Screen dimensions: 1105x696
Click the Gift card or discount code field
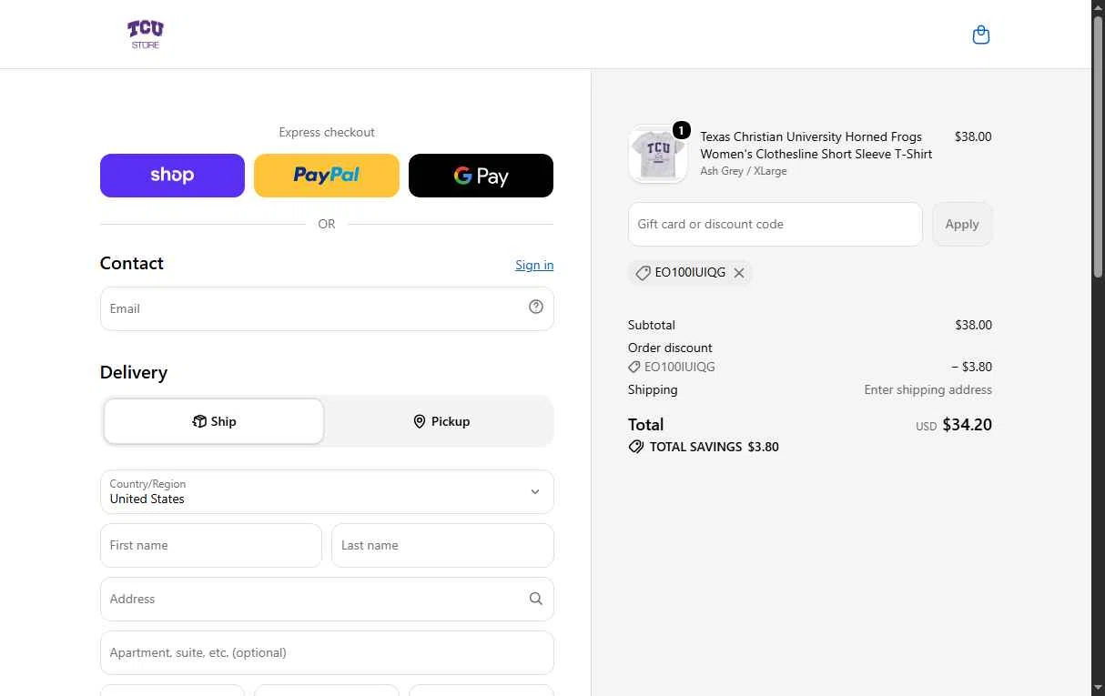tap(776, 224)
